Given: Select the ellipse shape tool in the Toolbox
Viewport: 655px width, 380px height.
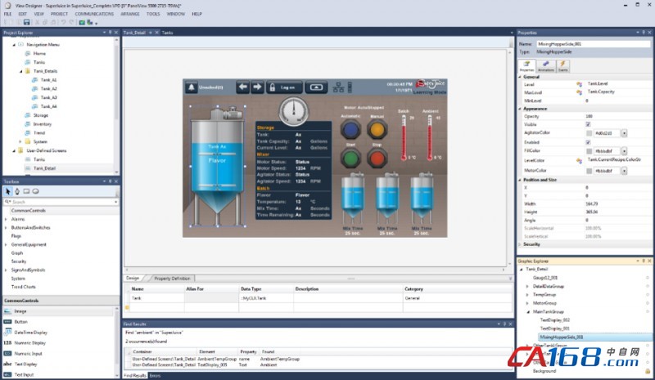Looking at the screenshot, I should tap(36, 191).
